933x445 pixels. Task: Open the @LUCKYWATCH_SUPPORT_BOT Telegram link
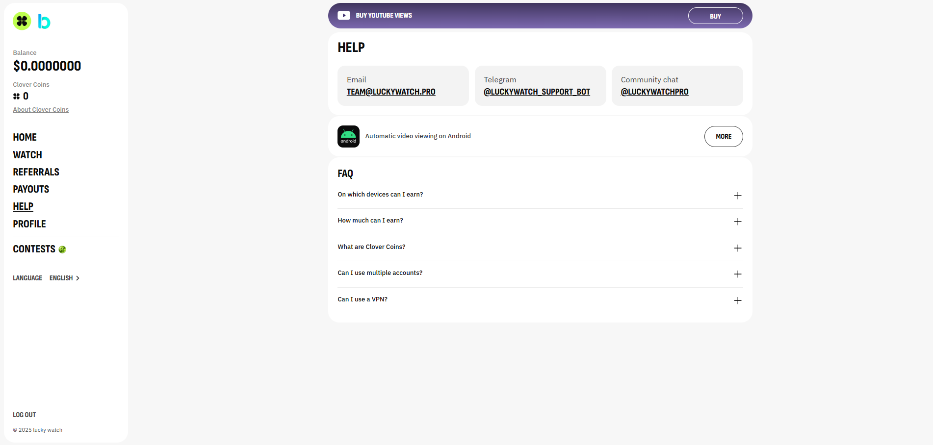point(537,92)
